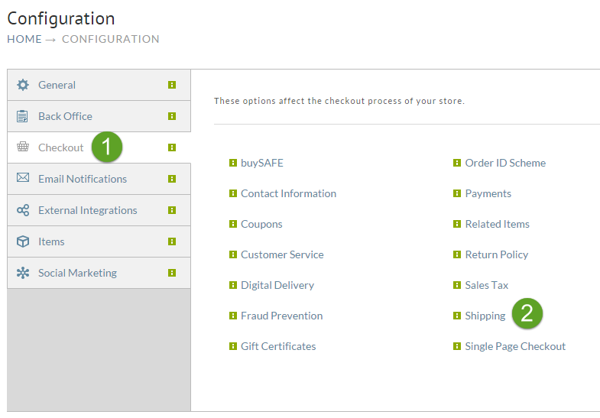Click green info icon beside Payments

click(457, 193)
